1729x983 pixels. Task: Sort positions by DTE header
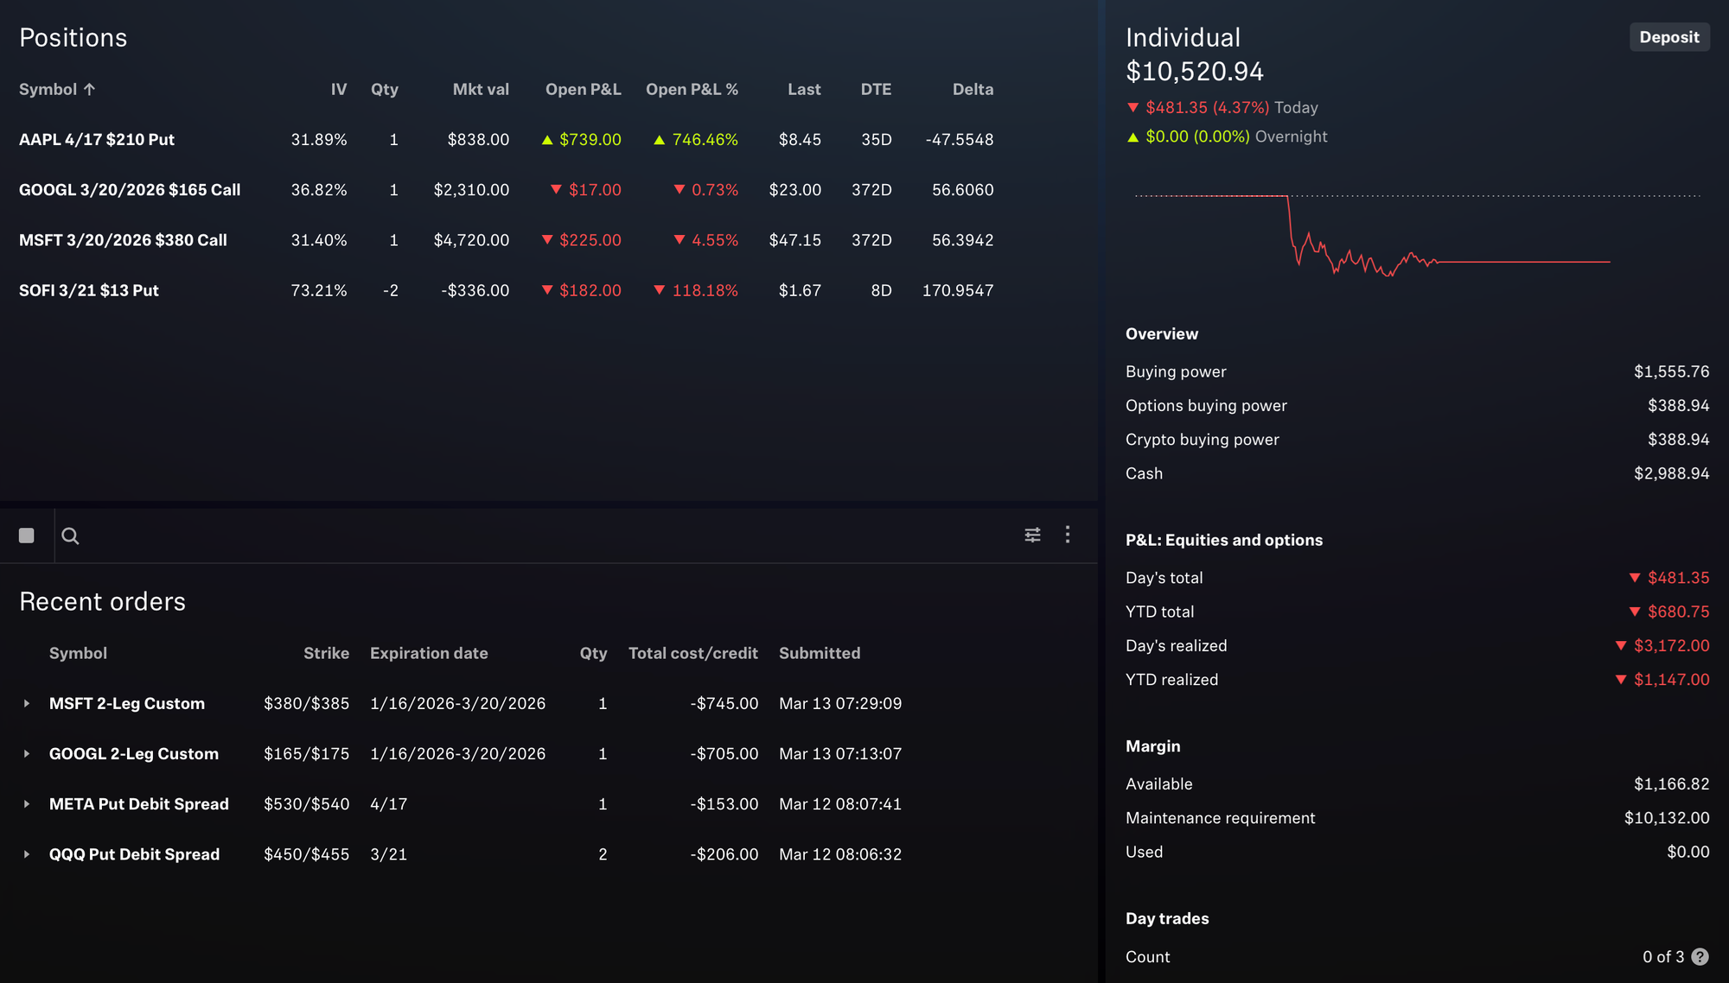click(x=876, y=89)
